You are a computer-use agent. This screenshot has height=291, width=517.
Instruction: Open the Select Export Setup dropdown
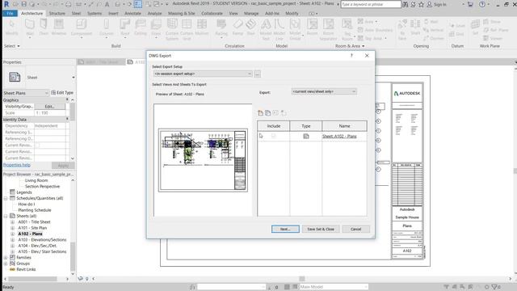[203, 74]
